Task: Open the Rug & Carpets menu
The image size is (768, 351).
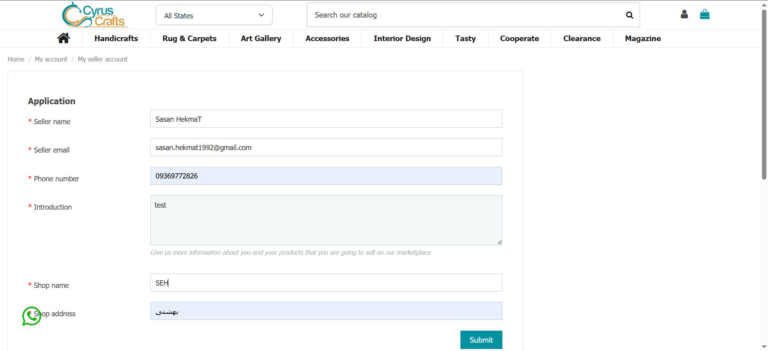Action: tap(189, 38)
